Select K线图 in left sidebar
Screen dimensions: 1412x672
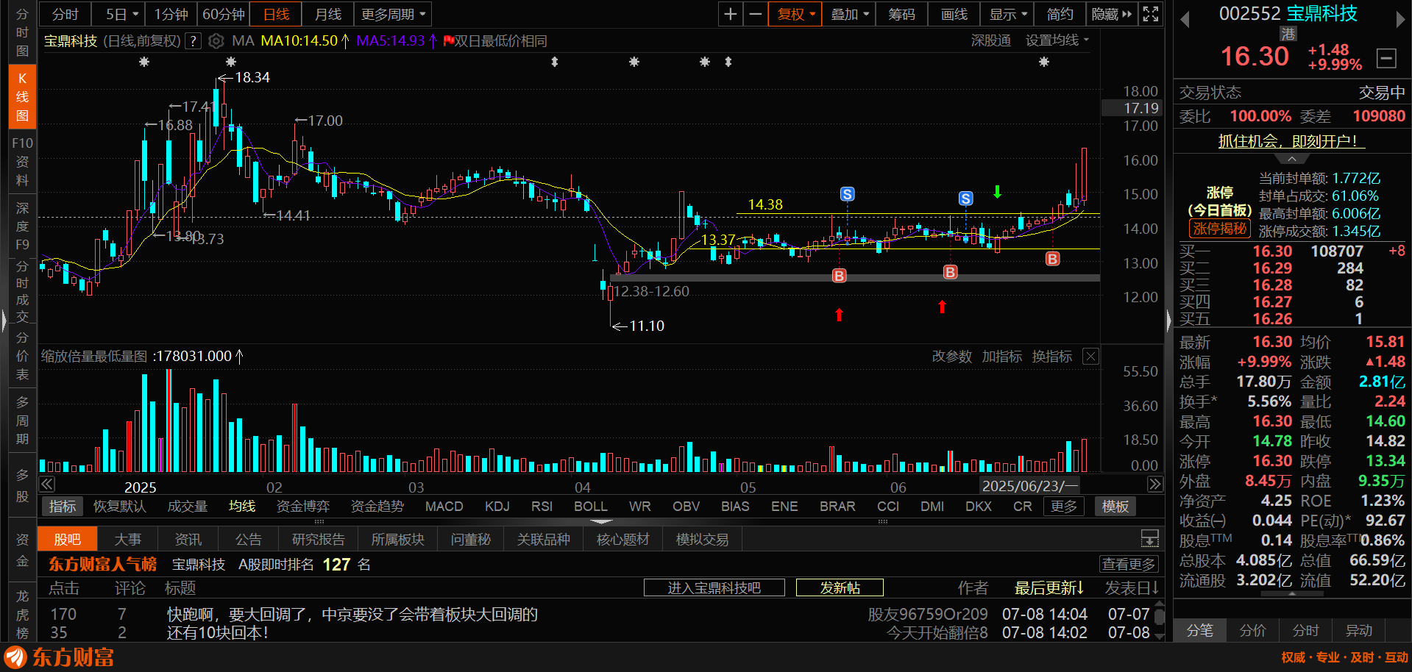(22, 97)
